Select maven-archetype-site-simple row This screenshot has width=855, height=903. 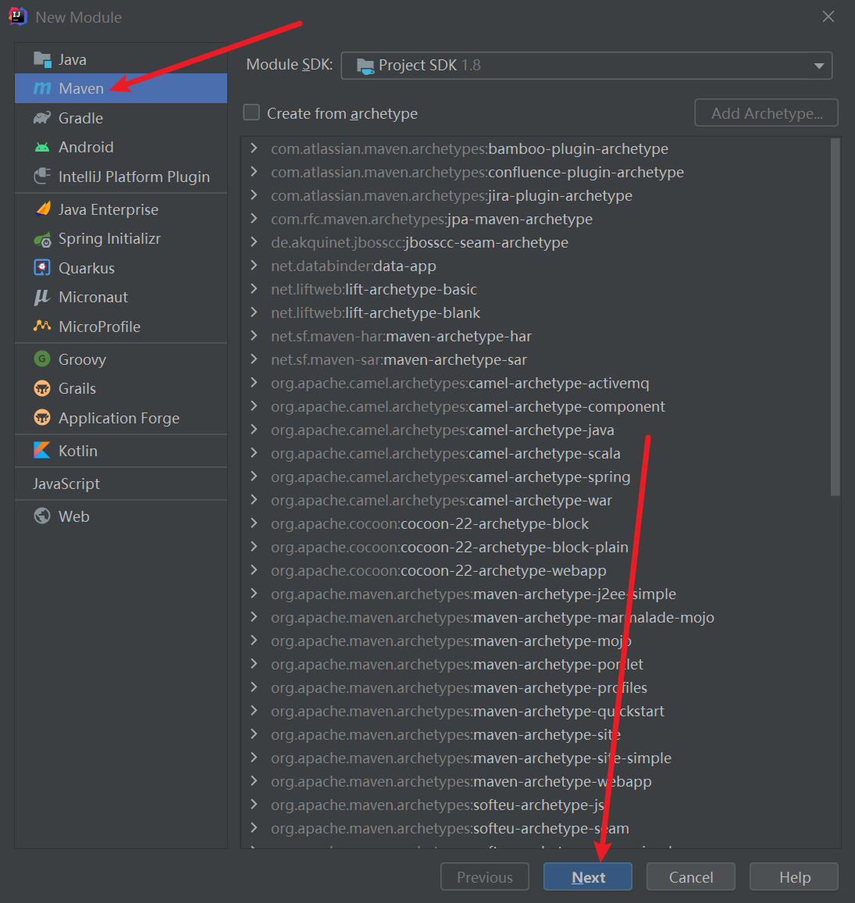[536, 758]
